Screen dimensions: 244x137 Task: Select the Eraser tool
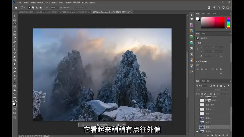coord(15,57)
